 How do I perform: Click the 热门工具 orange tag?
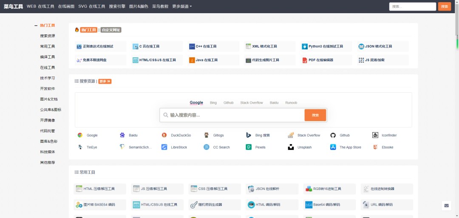[x=89, y=30]
